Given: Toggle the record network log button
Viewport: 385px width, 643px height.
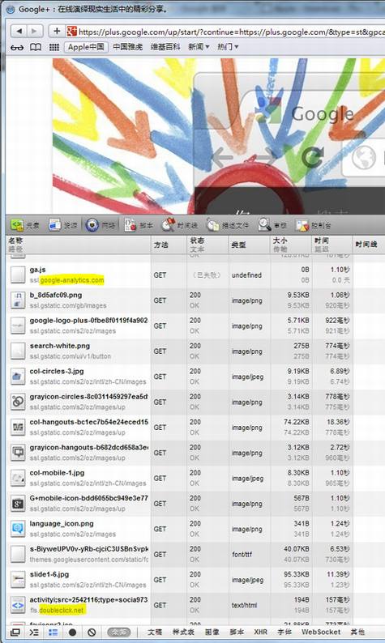Looking at the screenshot, I should [73, 632].
